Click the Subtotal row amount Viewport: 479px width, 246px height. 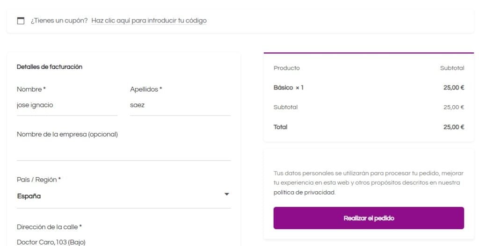pyautogui.click(x=454, y=107)
